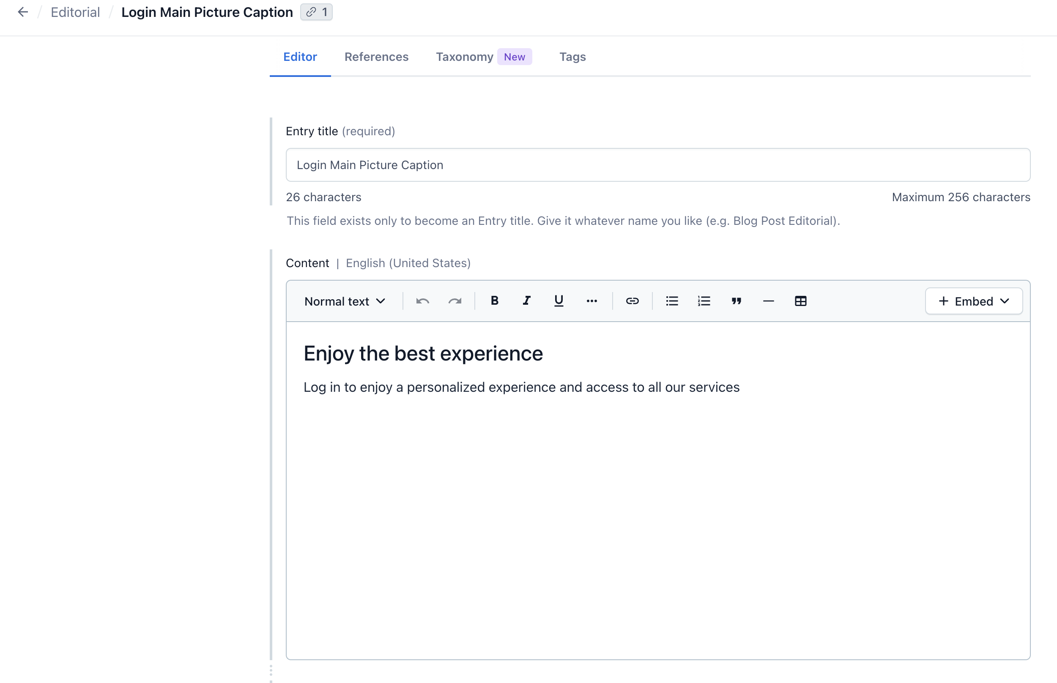
Task: Open the Taxonomy tab
Action: point(465,57)
